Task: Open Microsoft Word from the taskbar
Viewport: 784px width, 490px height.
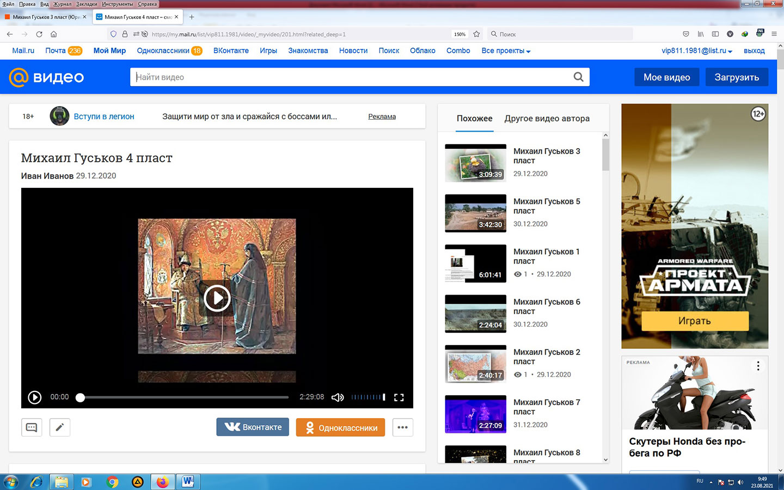Action: pyautogui.click(x=188, y=482)
